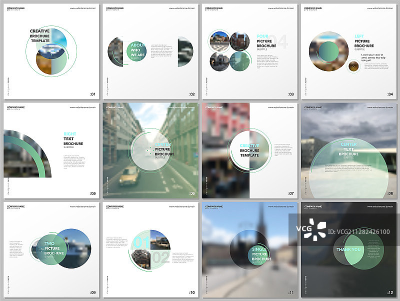
Task: Click the "FOUR PICTURE BROCHURE" heading
Action: coord(266,41)
